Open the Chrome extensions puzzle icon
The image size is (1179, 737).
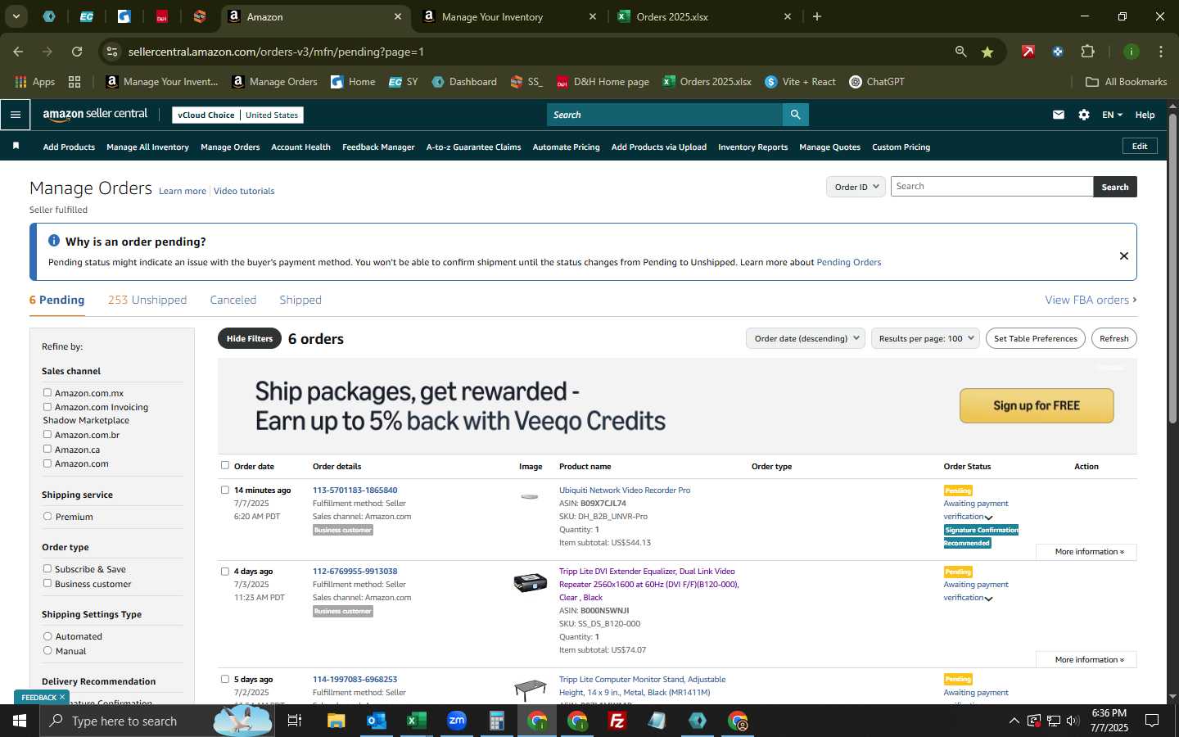tap(1087, 52)
